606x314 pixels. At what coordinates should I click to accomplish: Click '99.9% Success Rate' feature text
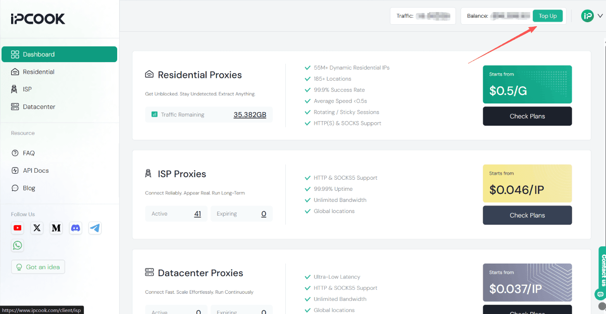click(x=339, y=90)
